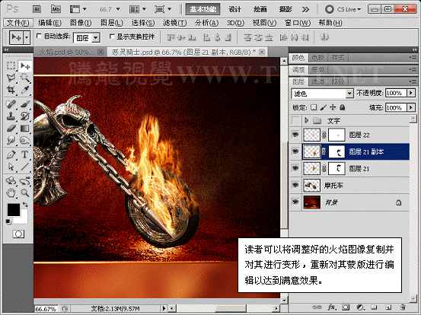Viewport: 421px width, 315px height.
Task: Click the layer style fx button
Action: click(332, 307)
